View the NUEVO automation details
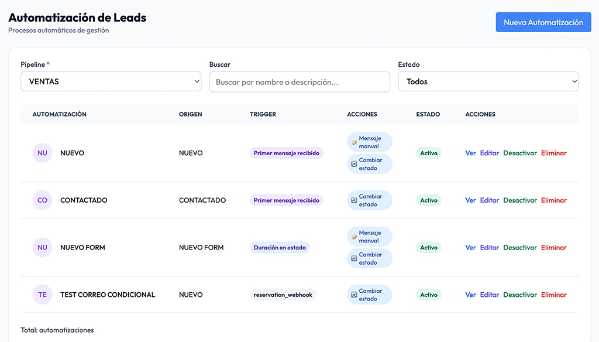Image resolution: width=599 pixels, height=342 pixels. (470, 153)
